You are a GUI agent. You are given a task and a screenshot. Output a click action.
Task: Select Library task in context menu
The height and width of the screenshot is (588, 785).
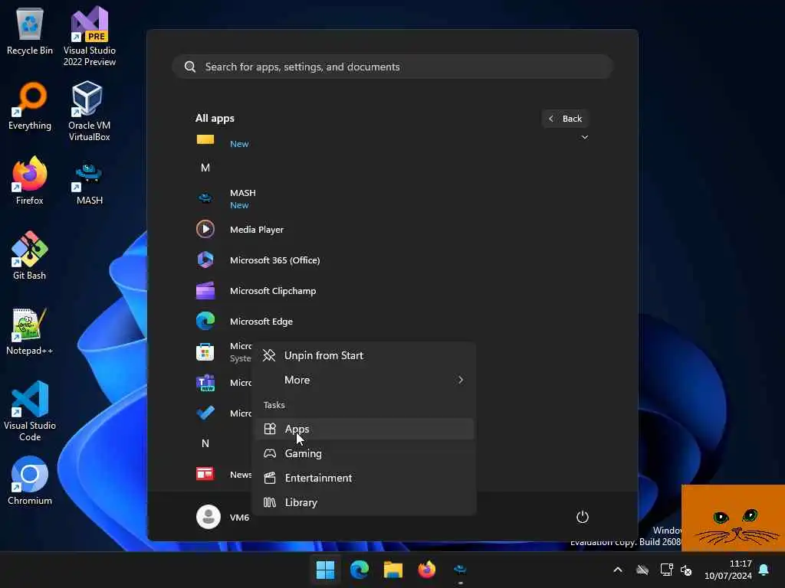coord(365,502)
